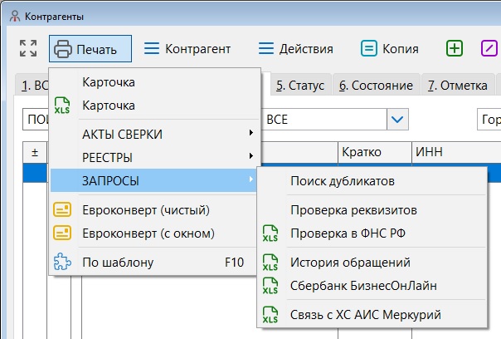
Task: Click the XLS icon beside second Карточка
Action: pos(62,106)
